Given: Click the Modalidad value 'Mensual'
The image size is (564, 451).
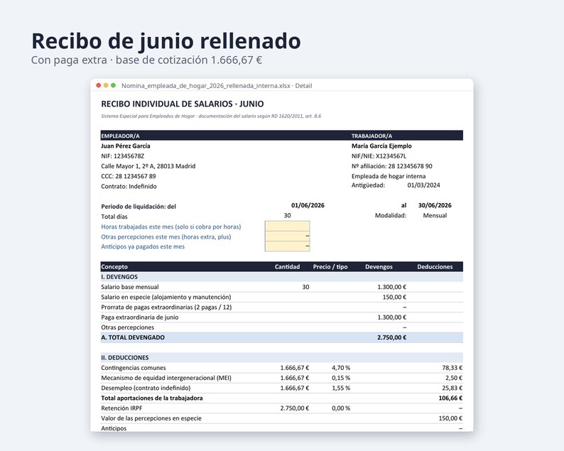Looking at the screenshot, I should (435, 215).
